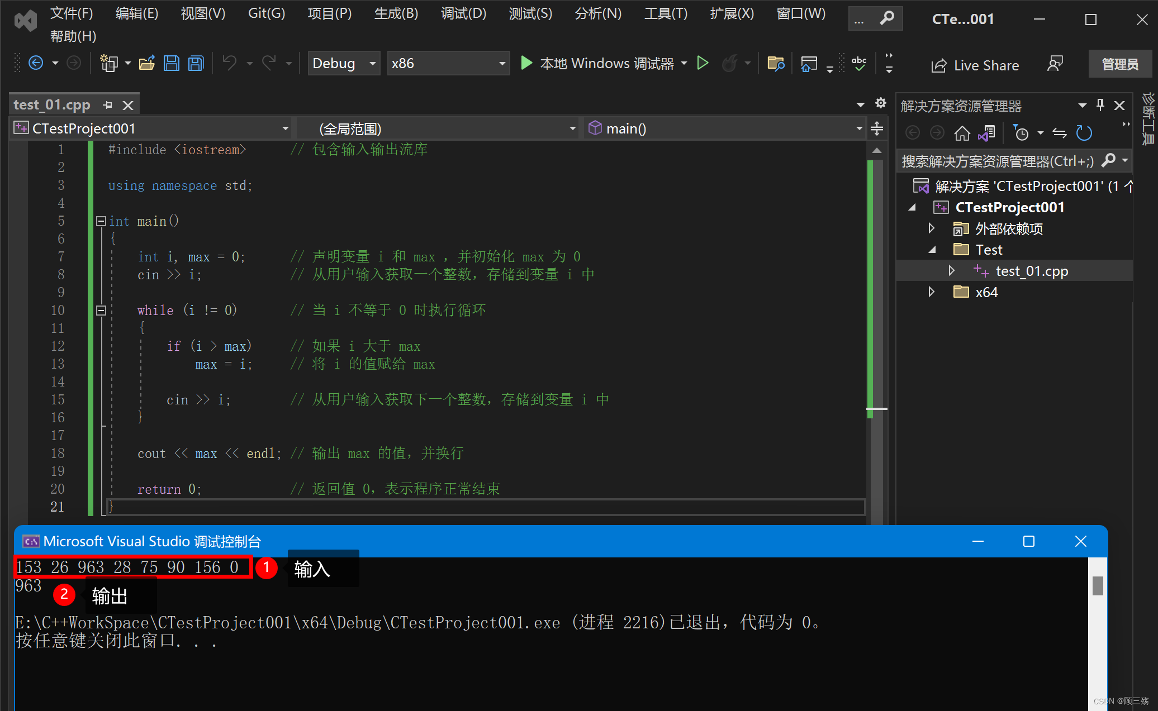Toggle auto-hide pin on Solution Explorer

click(1100, 105)
